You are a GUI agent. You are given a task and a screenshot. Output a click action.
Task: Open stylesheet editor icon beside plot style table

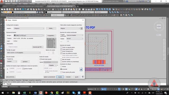point(82,28)
